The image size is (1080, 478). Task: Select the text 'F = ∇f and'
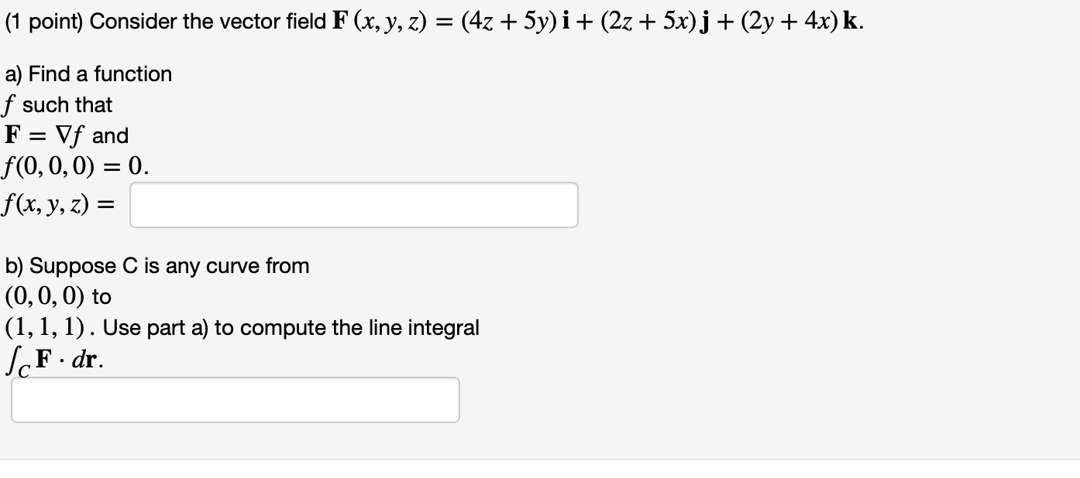pos(66,135)
